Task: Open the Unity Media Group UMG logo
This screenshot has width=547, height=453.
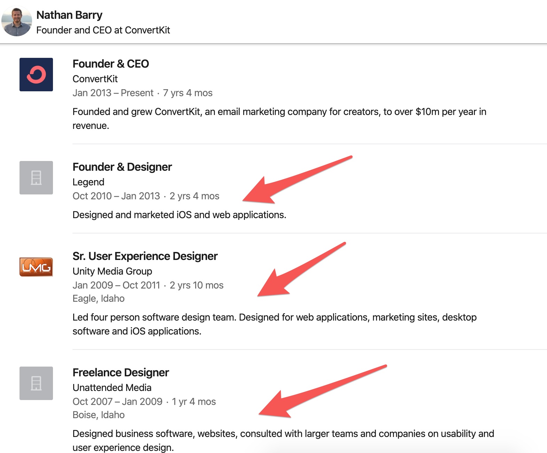Action: click(36, 267)
